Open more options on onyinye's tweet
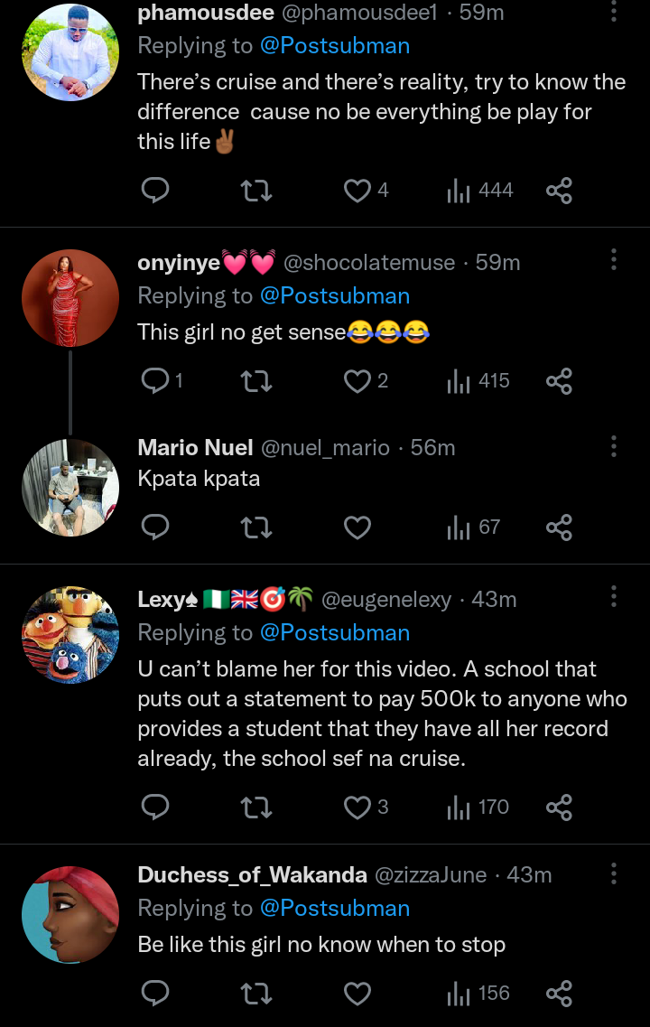Screen dimensions: 650x1027 point(614,260)
